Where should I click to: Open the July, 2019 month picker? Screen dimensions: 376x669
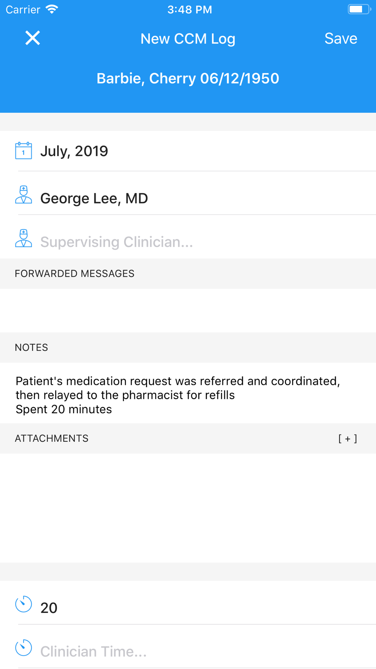(74, 151)
